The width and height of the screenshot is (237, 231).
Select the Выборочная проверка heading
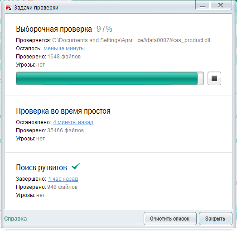click(54, 29)
